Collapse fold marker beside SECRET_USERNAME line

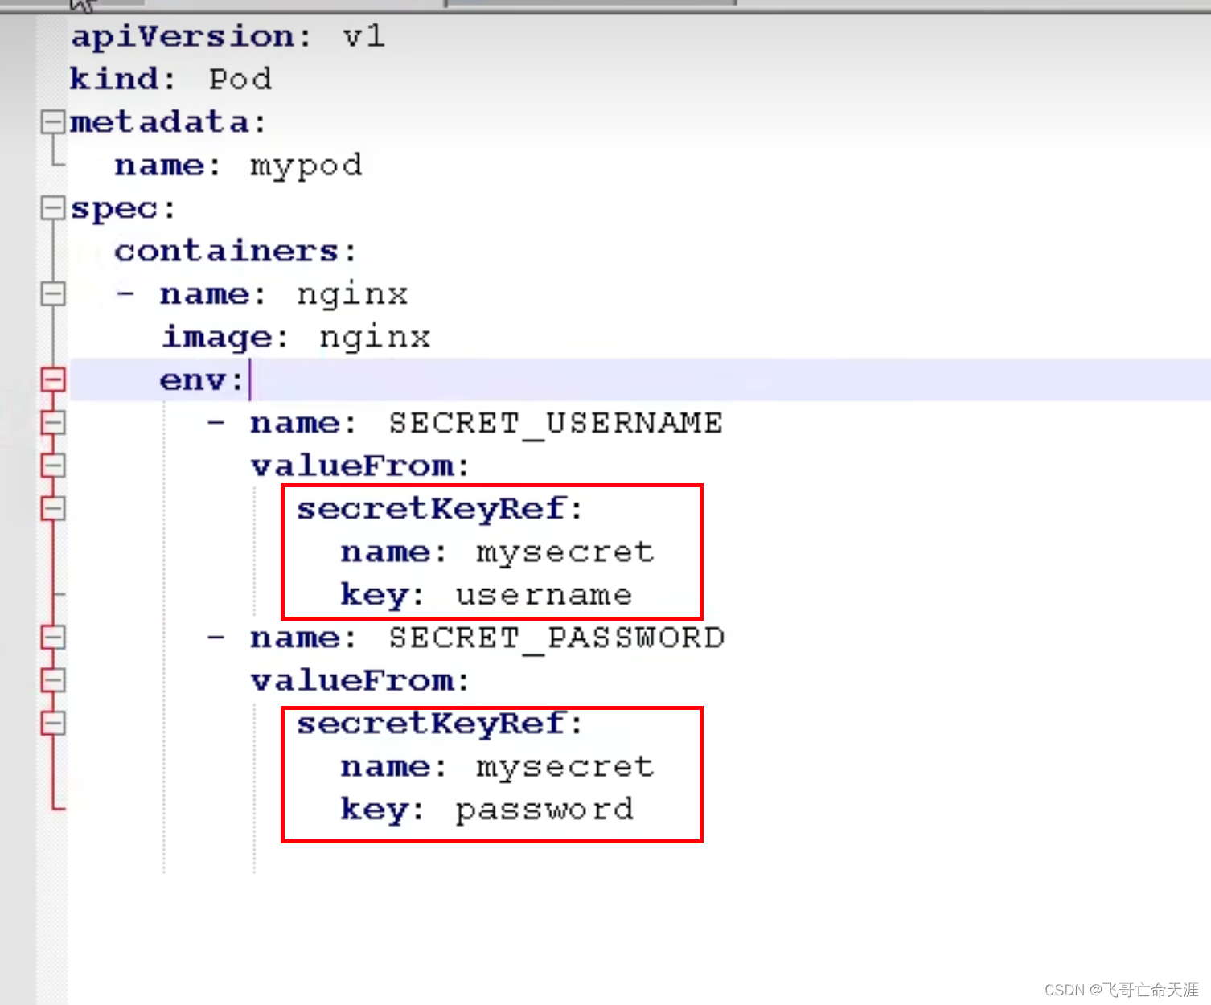pyautogui.click(x=53, y=423)
